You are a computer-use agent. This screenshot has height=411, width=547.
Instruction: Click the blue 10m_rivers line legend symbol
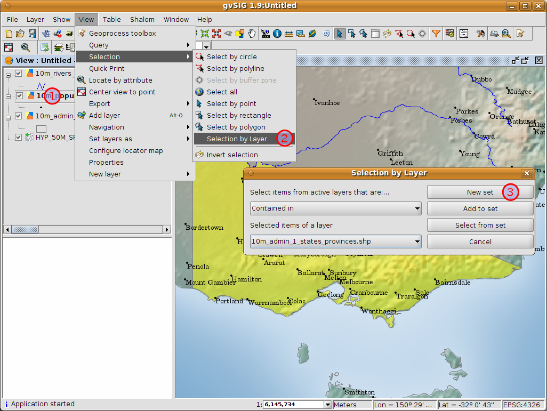click(x=41, y=85)
